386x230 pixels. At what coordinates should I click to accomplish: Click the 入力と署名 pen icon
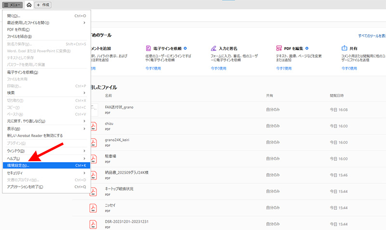point(214,49)
